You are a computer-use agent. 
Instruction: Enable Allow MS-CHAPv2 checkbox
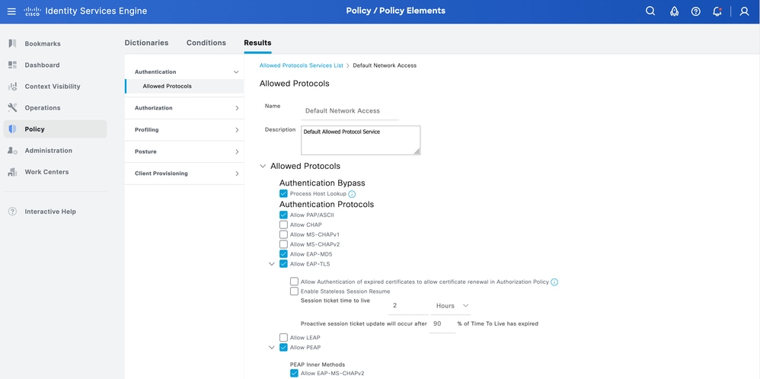(283, 244)
